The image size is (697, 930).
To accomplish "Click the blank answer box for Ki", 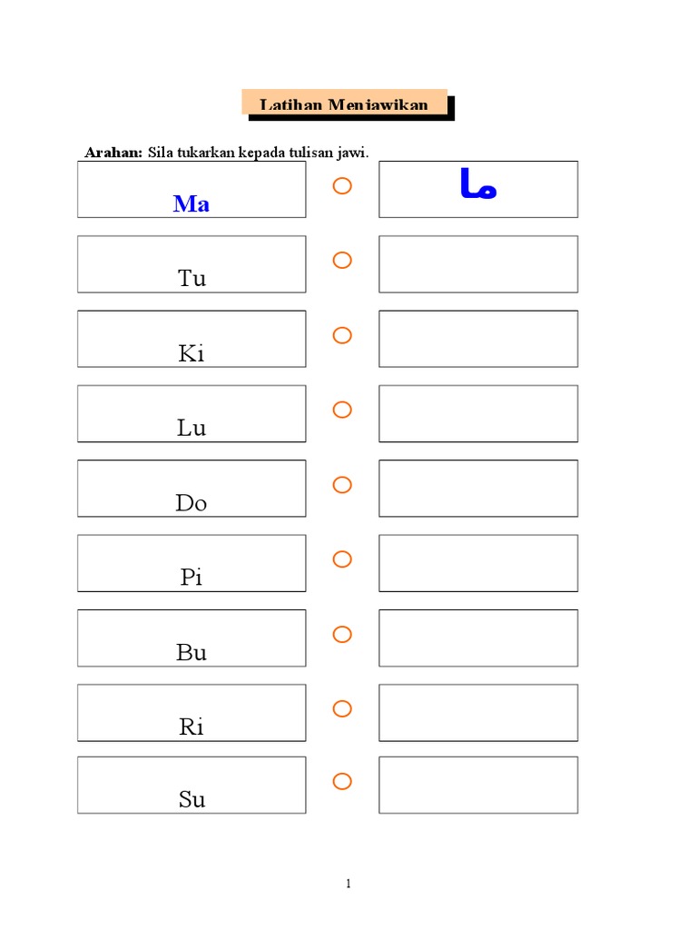I will click(478, 339).
